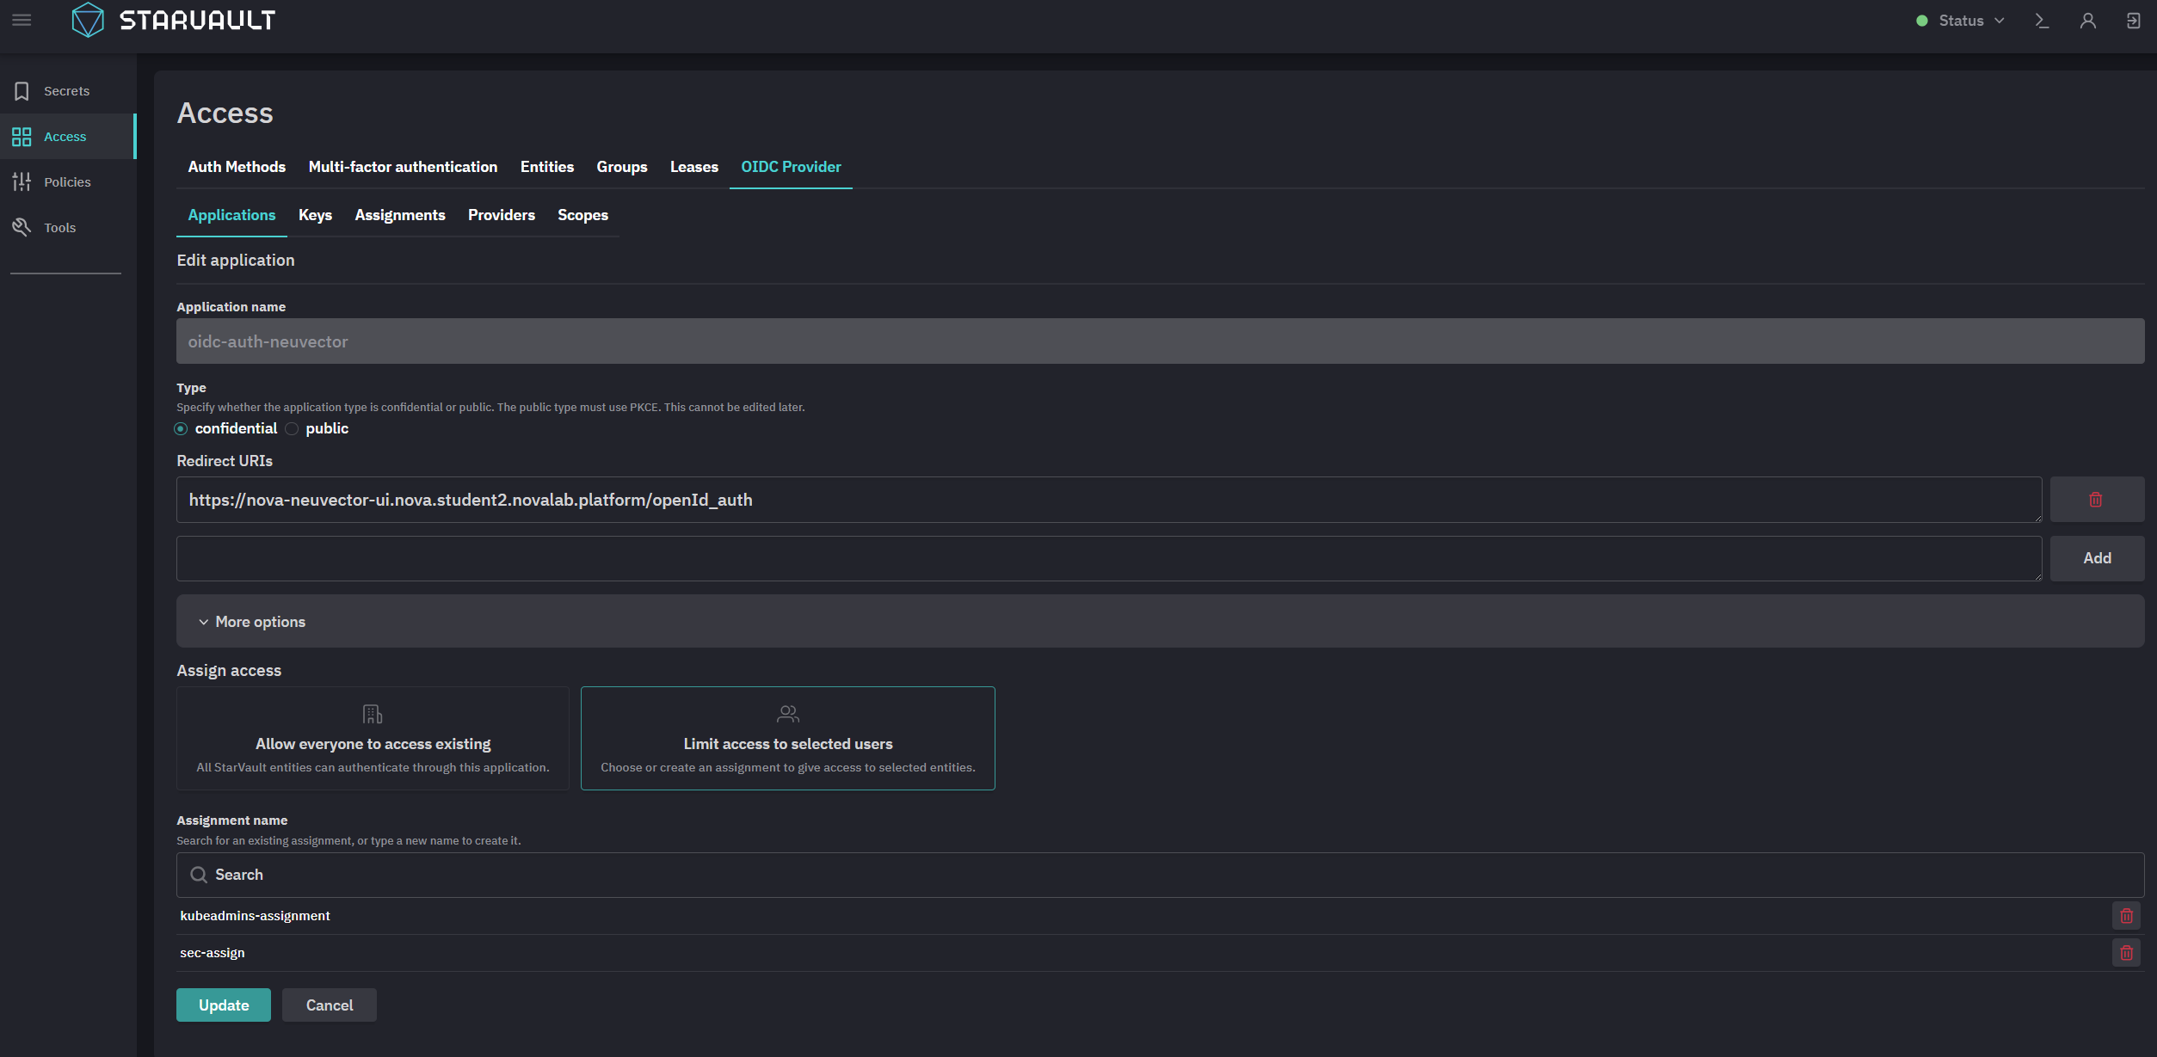The image size is (2157, 1057).
Task: Delete the nova-neuvector redirect URI
Action: (x=2096, y=500)
